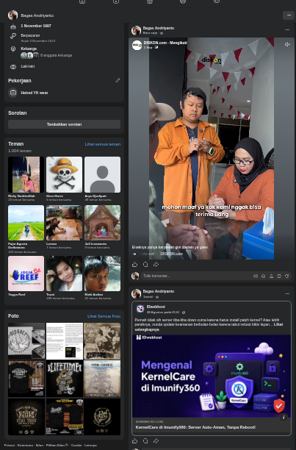The height and width of the screenshot is (450, 296).
Task: Click the emoji icon in the comment box
Action: coord(264,276)
